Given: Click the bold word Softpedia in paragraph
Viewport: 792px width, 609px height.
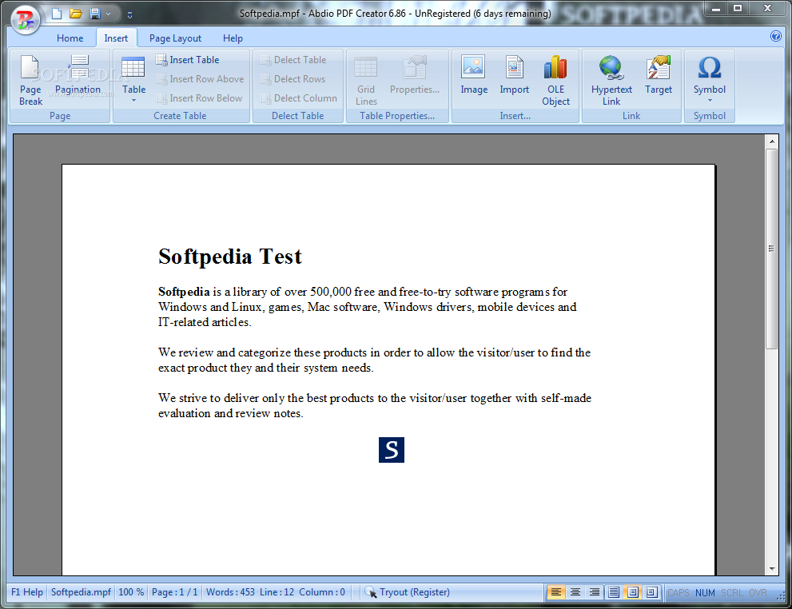Looking at the screenshot, I should pos(184,292).
